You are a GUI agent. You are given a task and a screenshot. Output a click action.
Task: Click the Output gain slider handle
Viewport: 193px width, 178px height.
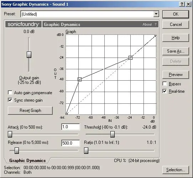pos(29,55)
